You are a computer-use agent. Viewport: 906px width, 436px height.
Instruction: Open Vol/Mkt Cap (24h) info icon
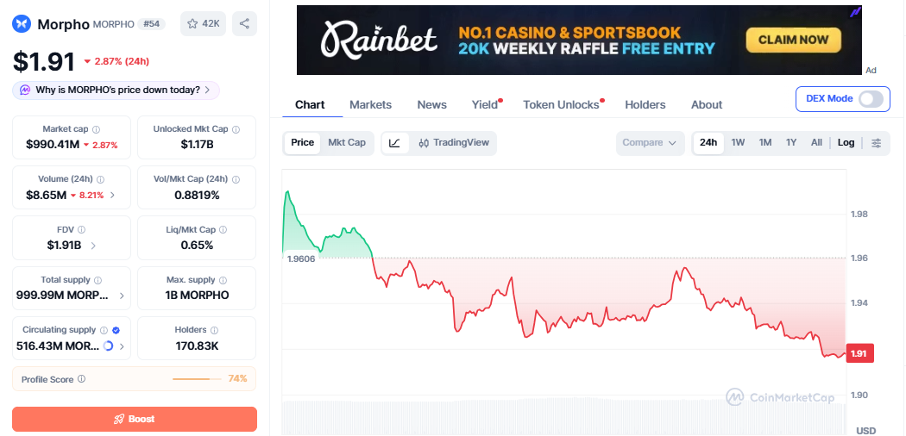coord(236,179)
